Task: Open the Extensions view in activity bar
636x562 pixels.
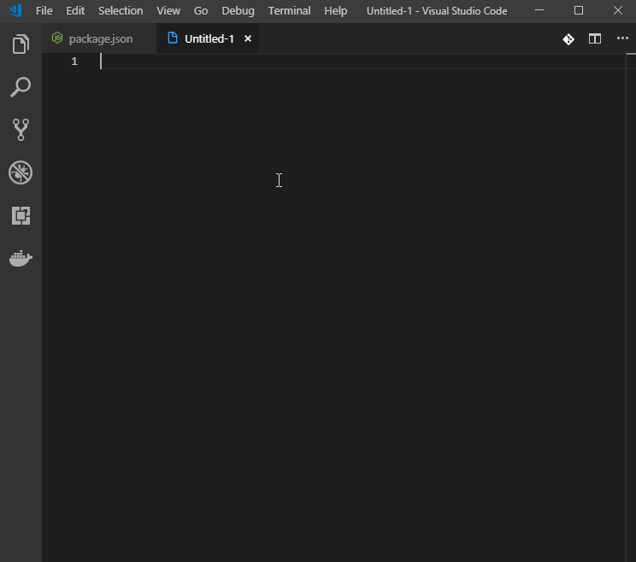Action: 21,215
